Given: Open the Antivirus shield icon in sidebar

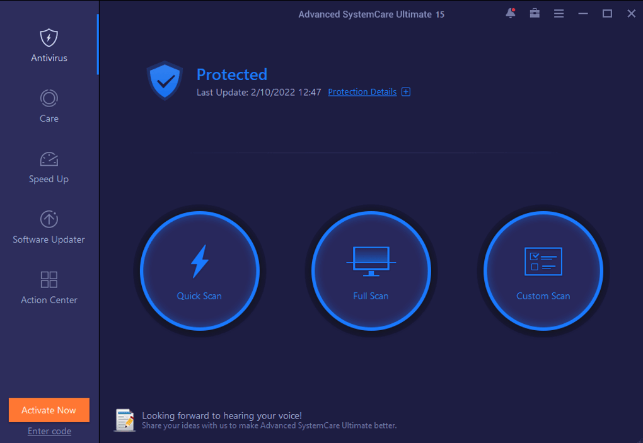Looking at the screenshot, I should [x=49, y=38].
